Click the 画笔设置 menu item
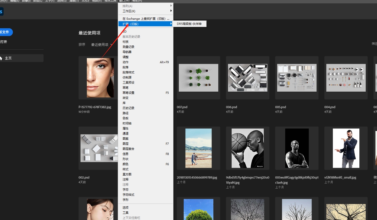Screen dimensions: 377x220 (x=128, y=93)
